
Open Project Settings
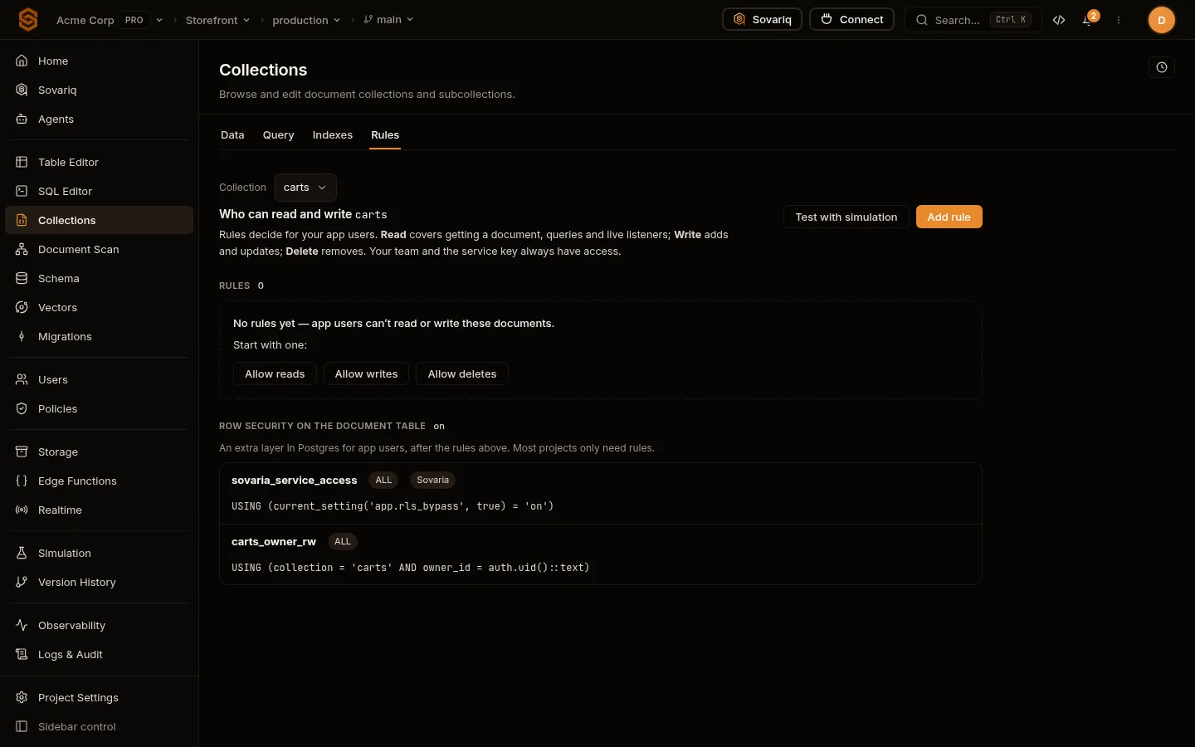pos(100,697)
